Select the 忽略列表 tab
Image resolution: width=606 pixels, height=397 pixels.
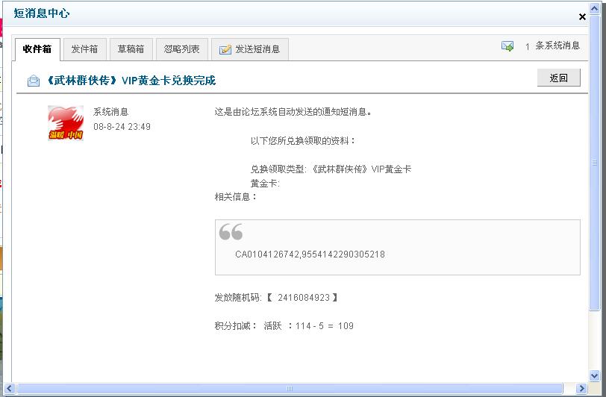pos(181,49)
